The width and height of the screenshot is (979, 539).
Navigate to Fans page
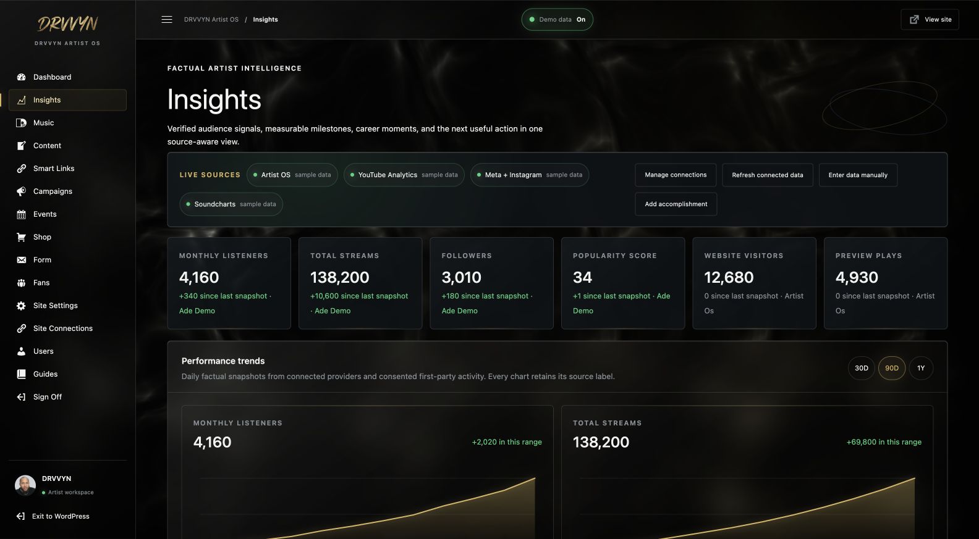click(67, 283)
